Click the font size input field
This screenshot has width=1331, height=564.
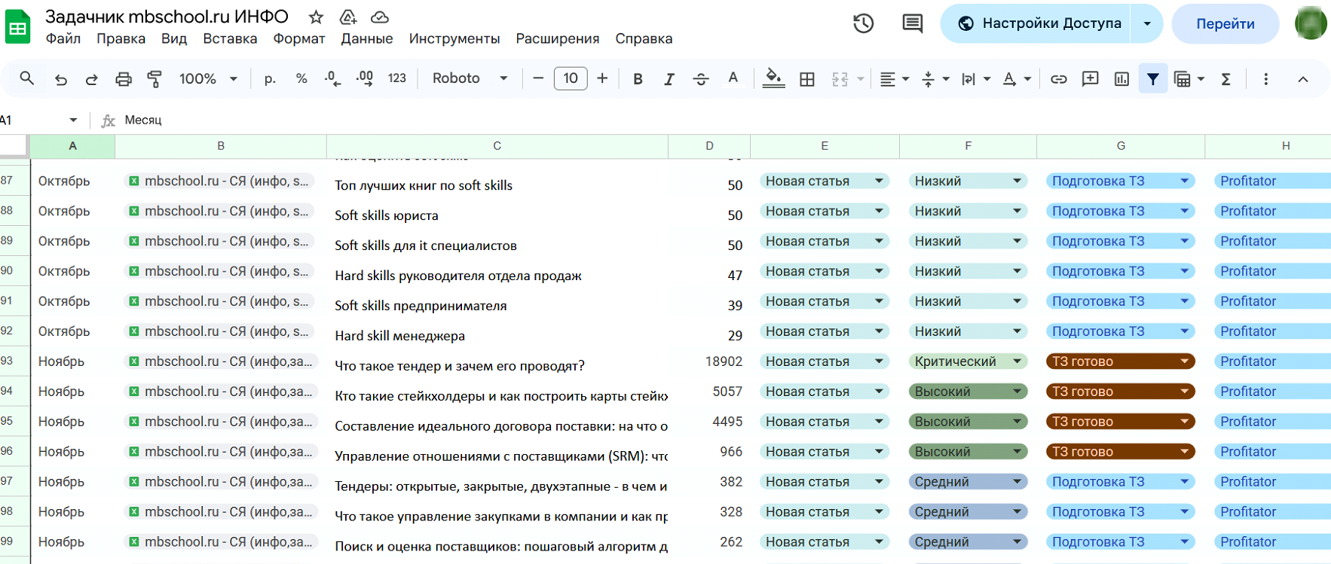(571, 78)
